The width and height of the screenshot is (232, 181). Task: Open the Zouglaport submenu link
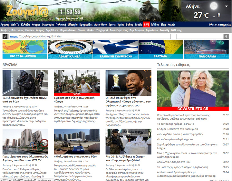coord(102,30)
